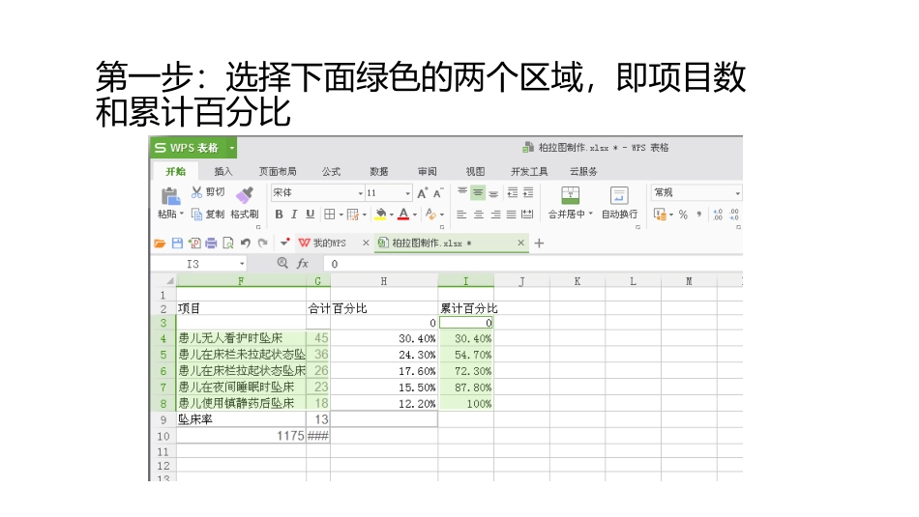The height and width of the screenshot is (517, 919).
Task: Click the center horizontally icon
Action: coord(479,215)
